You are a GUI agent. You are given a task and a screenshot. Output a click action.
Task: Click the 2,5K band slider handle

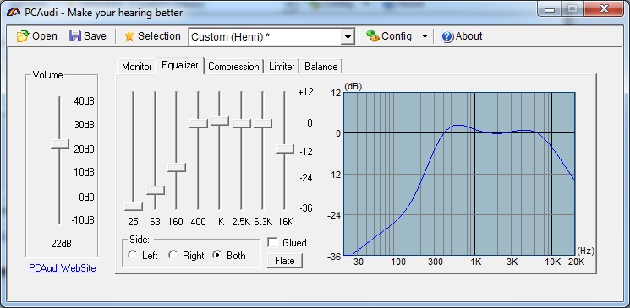242,123
